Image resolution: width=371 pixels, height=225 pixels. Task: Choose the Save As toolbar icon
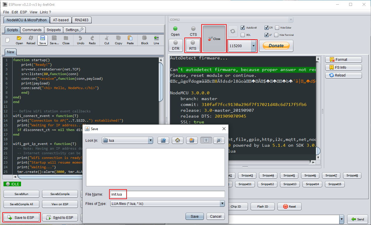tap(54, 40)
